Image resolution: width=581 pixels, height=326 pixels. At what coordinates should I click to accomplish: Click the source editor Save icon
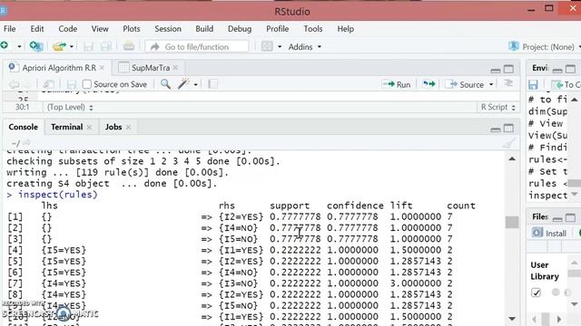(72, 84)
